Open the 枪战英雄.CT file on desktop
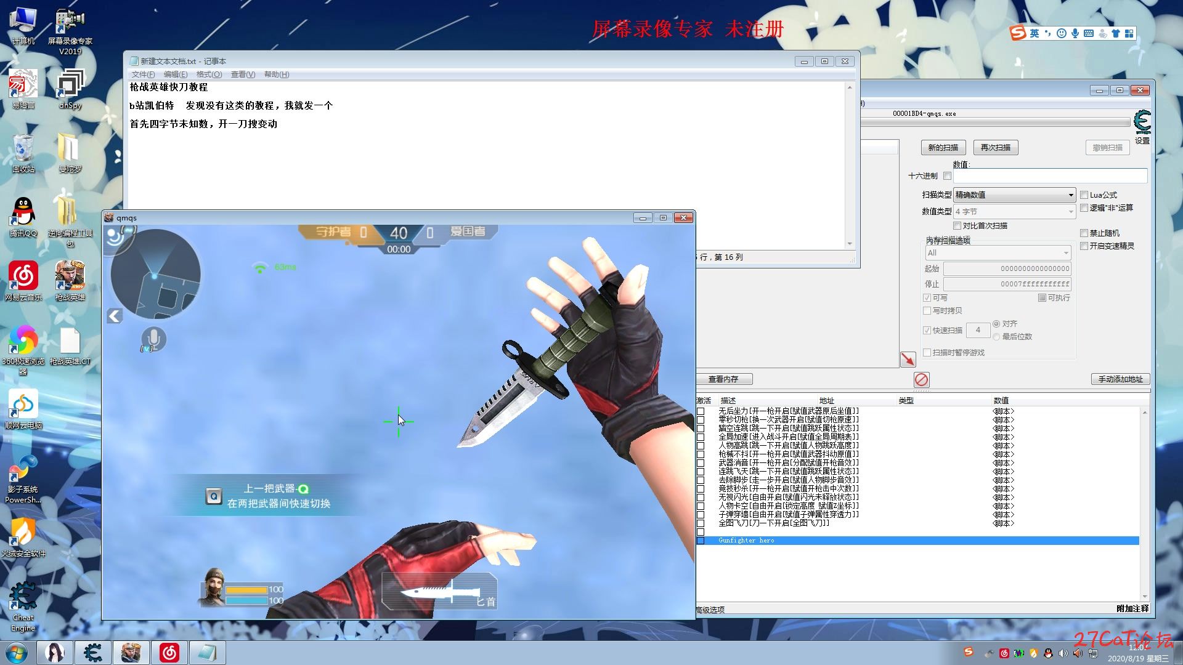This screenshot has height=665, width=1183. (x=70, y=346)
